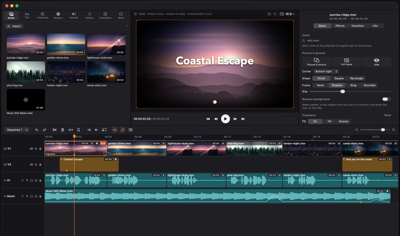Click the Picture in picture mode button
The width and height of the screenshot is (400, 236).
[316, 62]
